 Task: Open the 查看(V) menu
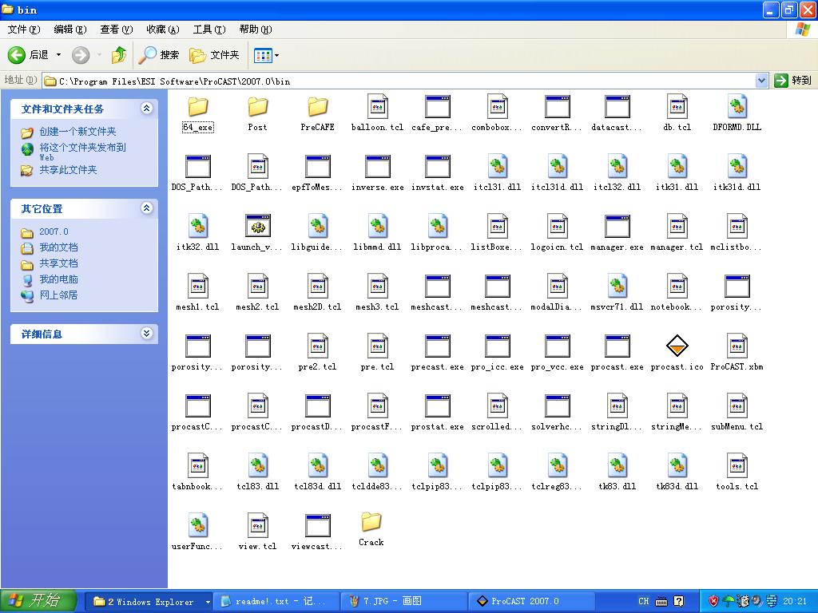pyautogui.click(x=117, y=30)
